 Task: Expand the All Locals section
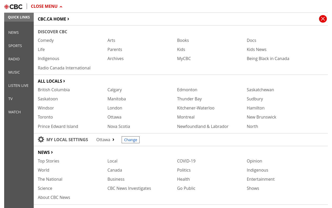coord(51,81)
